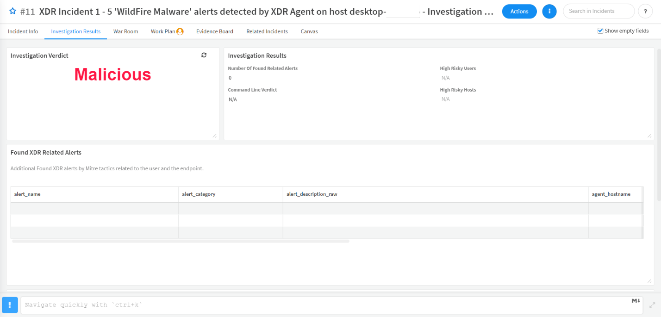The width and height of the screenshot is (661, 317).
Task: View the Related Incidents tab
Action: click(267, 31)
